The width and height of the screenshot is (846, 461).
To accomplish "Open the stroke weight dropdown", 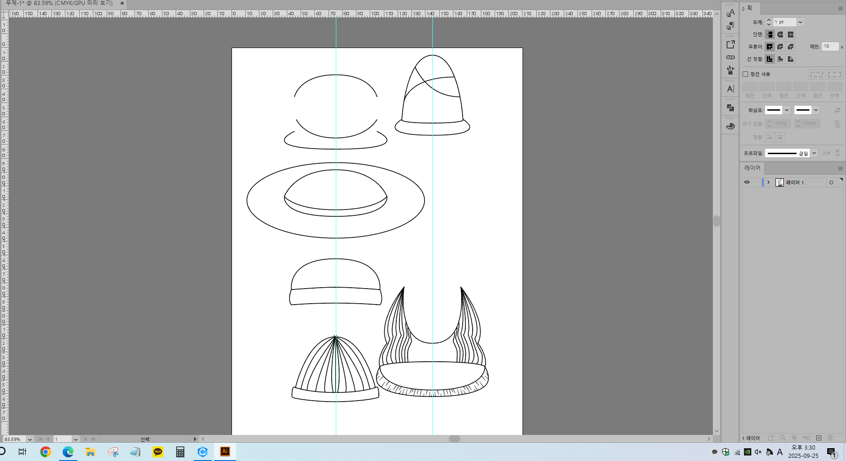I will click(x=800, y=22).
